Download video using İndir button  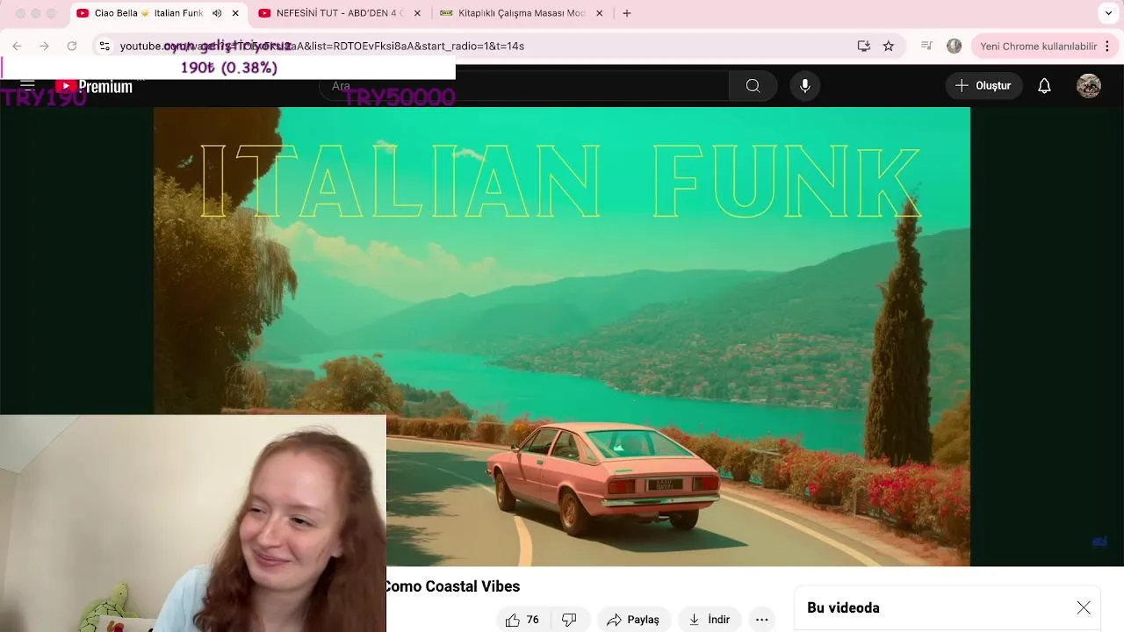coord(710,620)
